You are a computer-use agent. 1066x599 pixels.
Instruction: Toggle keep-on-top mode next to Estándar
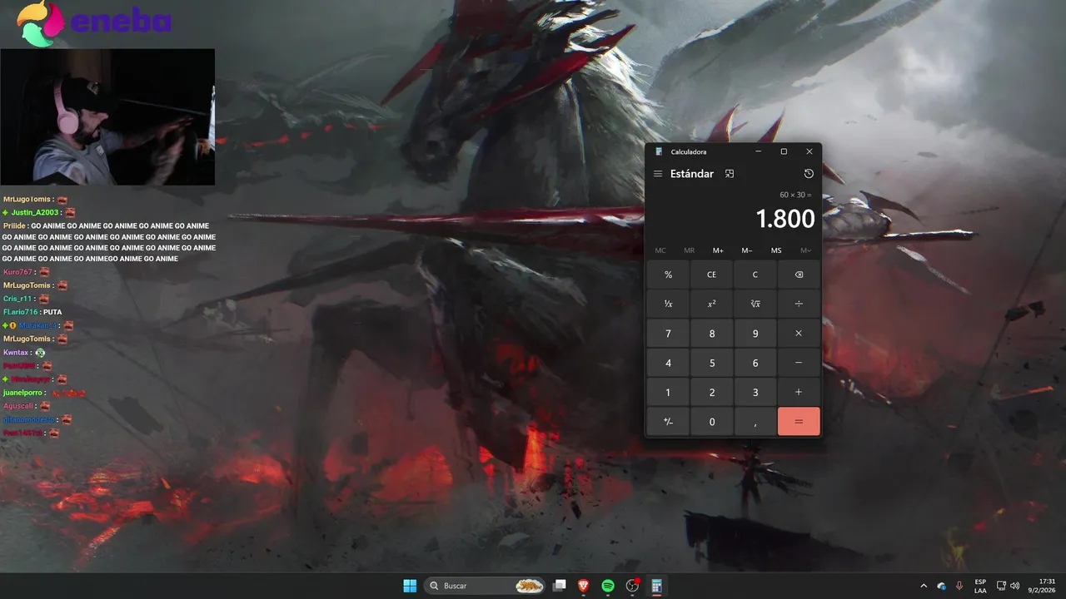(730, 174)
